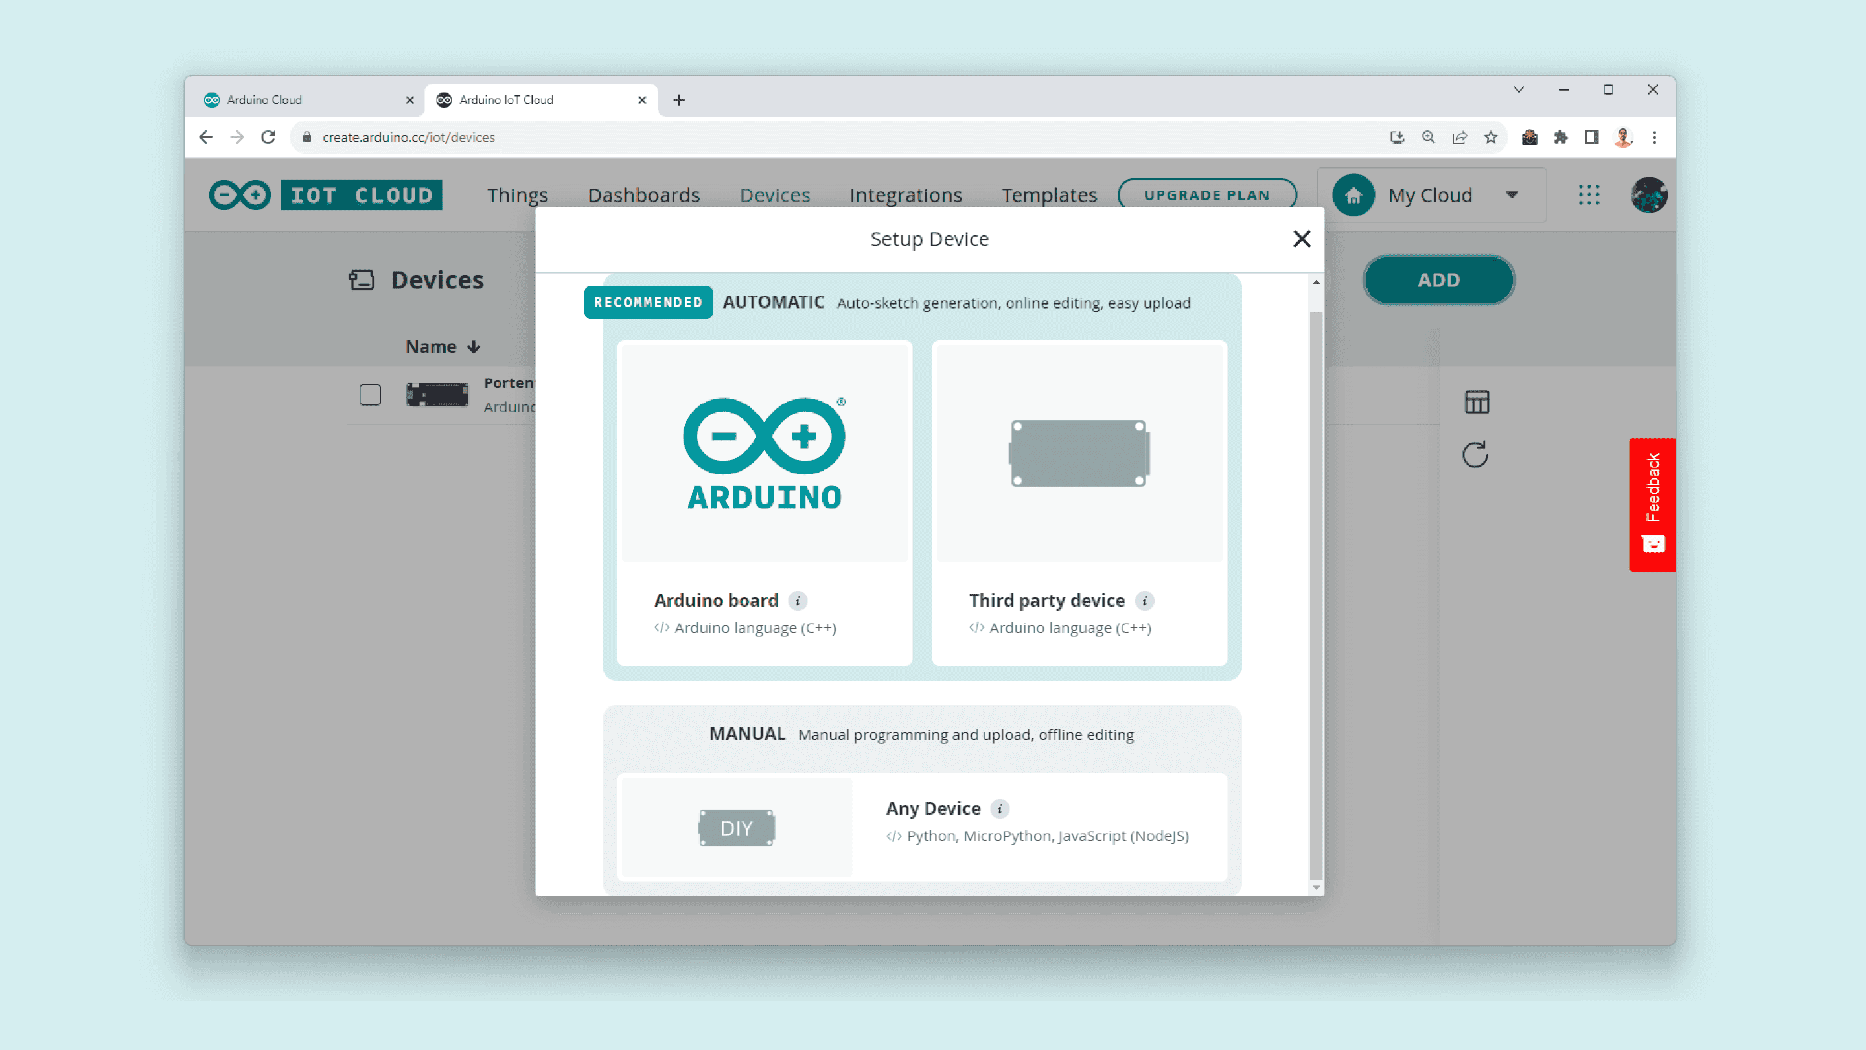Click the table columns layout icon
The image size is (1866, 1050).
coord(1477,401)
